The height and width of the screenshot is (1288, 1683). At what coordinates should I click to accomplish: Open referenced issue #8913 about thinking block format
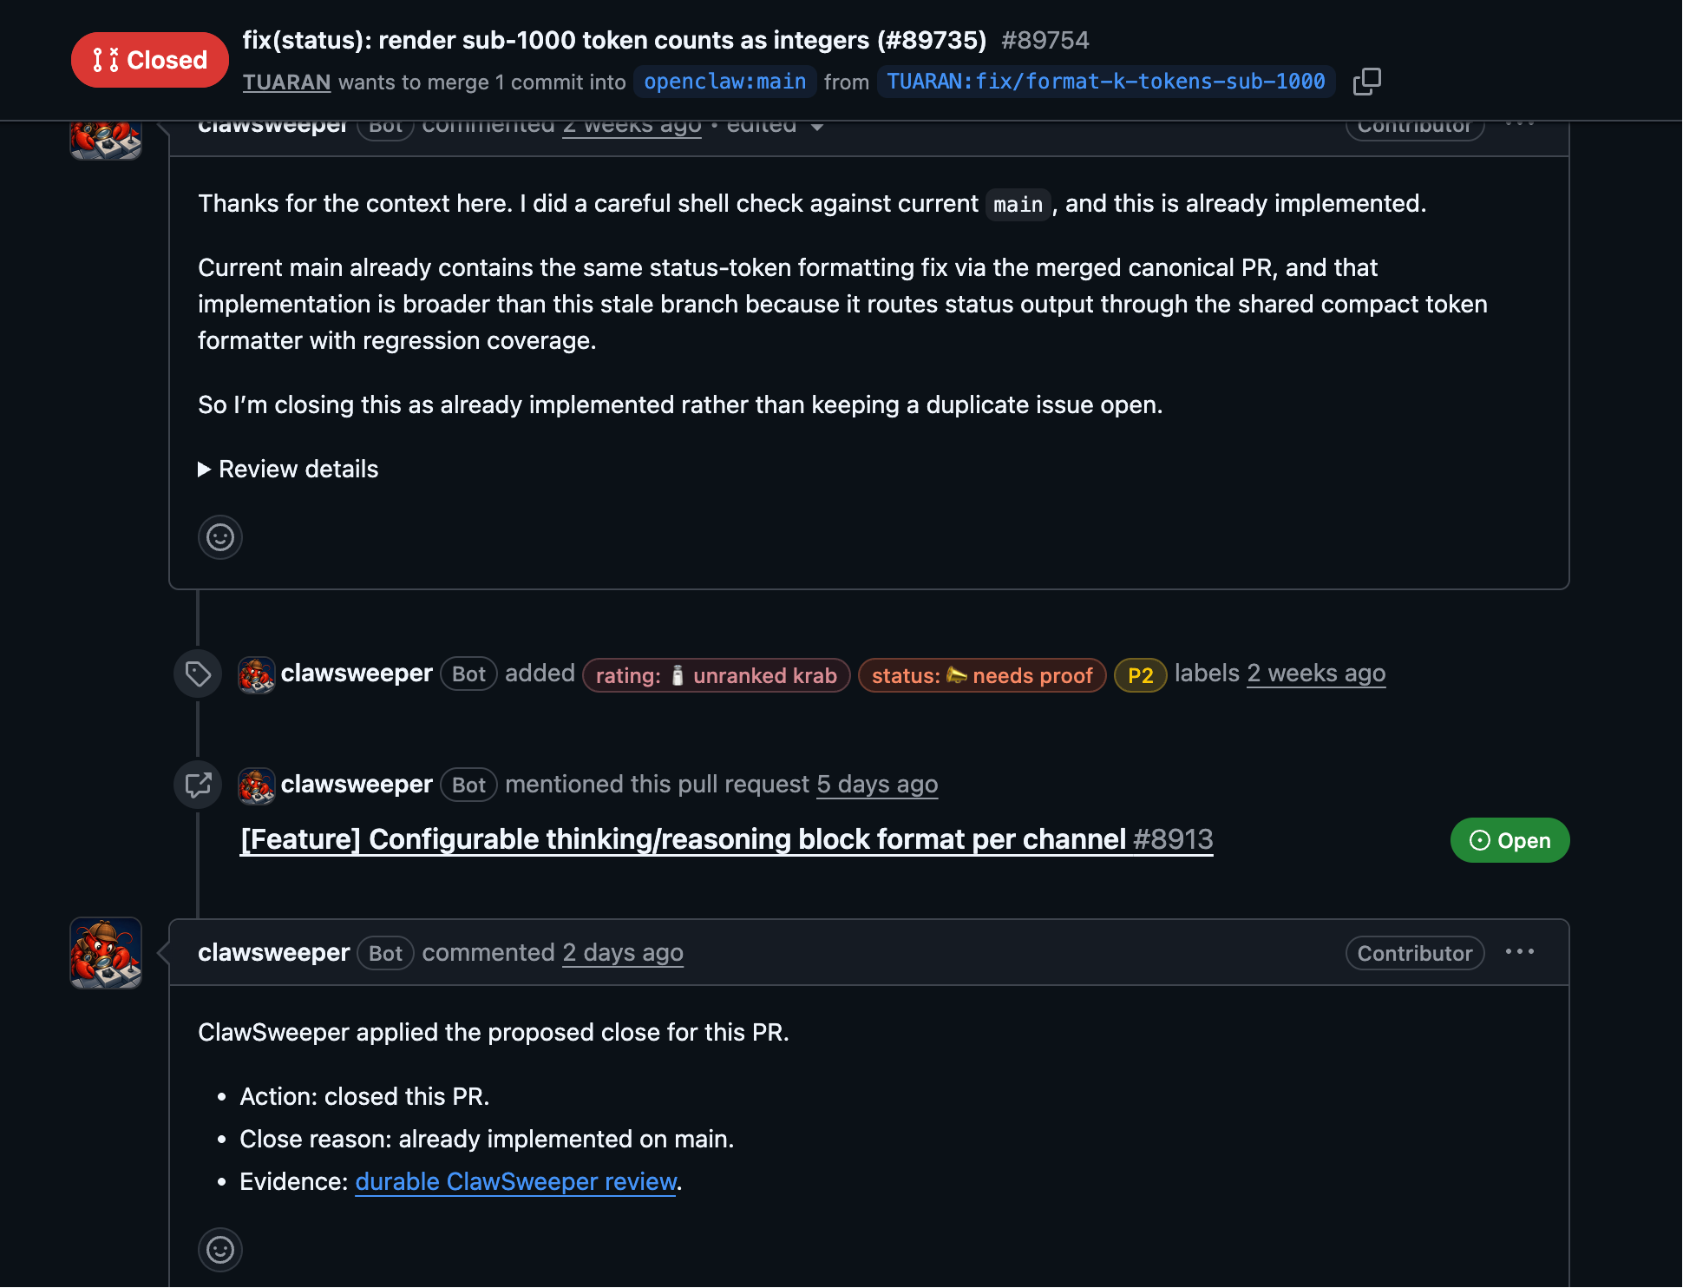coord(727,839)
